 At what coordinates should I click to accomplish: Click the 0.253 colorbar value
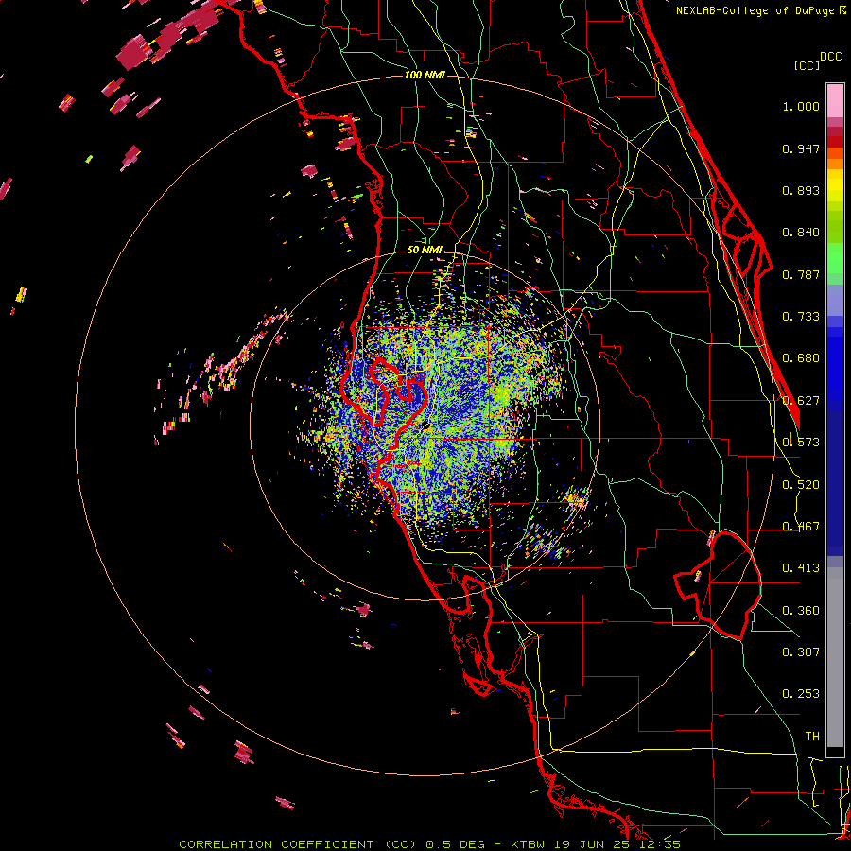coord(801,694)
